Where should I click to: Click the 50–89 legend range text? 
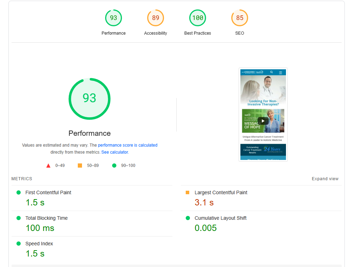tap(93, 166)
